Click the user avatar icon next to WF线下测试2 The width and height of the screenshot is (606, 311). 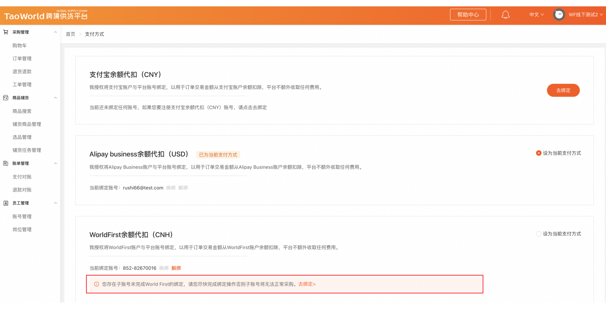[x=559, y=14]
